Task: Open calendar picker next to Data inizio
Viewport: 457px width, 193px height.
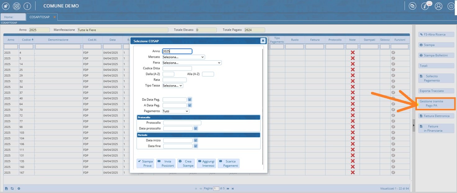Action: [196, 140]
